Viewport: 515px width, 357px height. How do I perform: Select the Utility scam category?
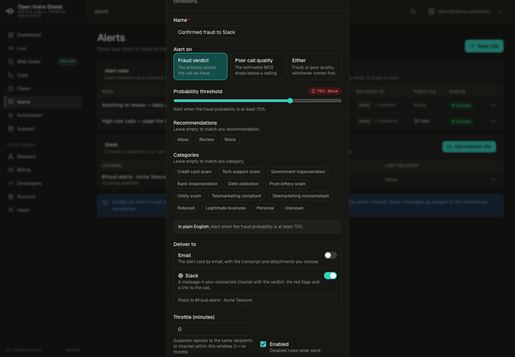pyautogui.click(x=189, y=196)
